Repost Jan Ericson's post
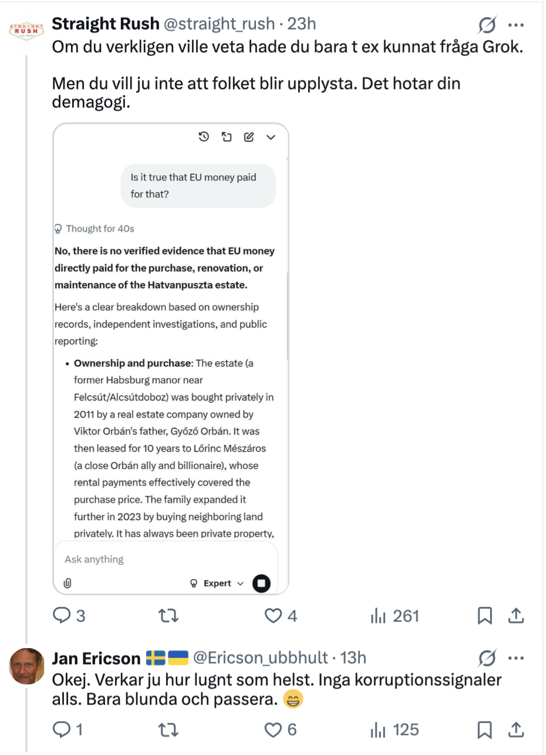This screenshot has width=546, height=755. [169, 729]
